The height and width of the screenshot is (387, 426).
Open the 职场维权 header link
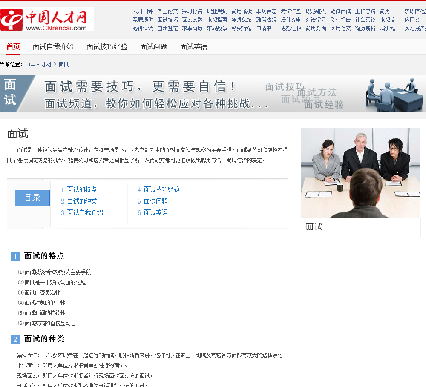[x=316, y=11]
